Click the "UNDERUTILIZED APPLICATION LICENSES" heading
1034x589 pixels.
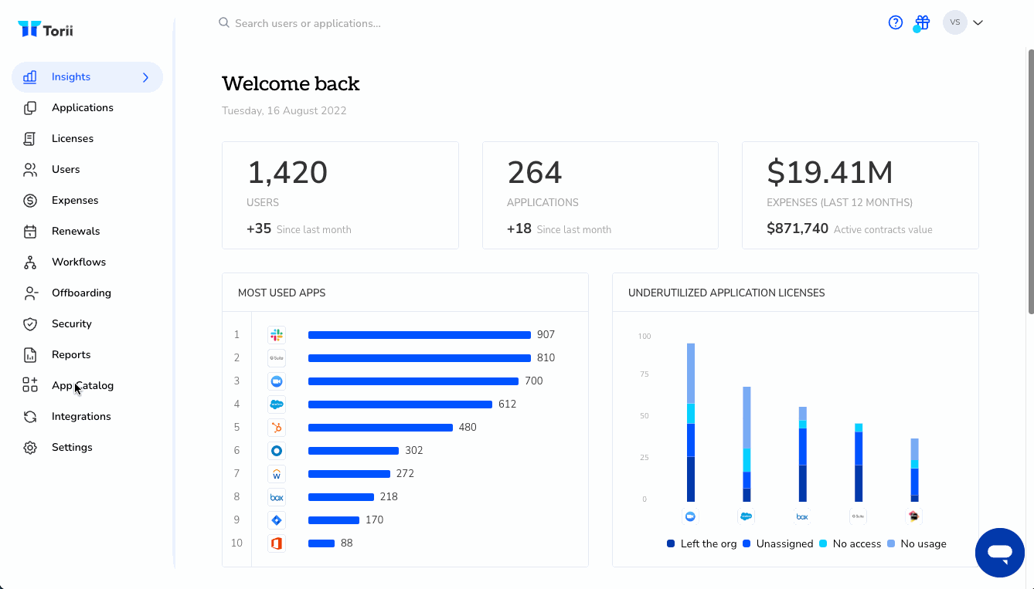pos(726,293)
